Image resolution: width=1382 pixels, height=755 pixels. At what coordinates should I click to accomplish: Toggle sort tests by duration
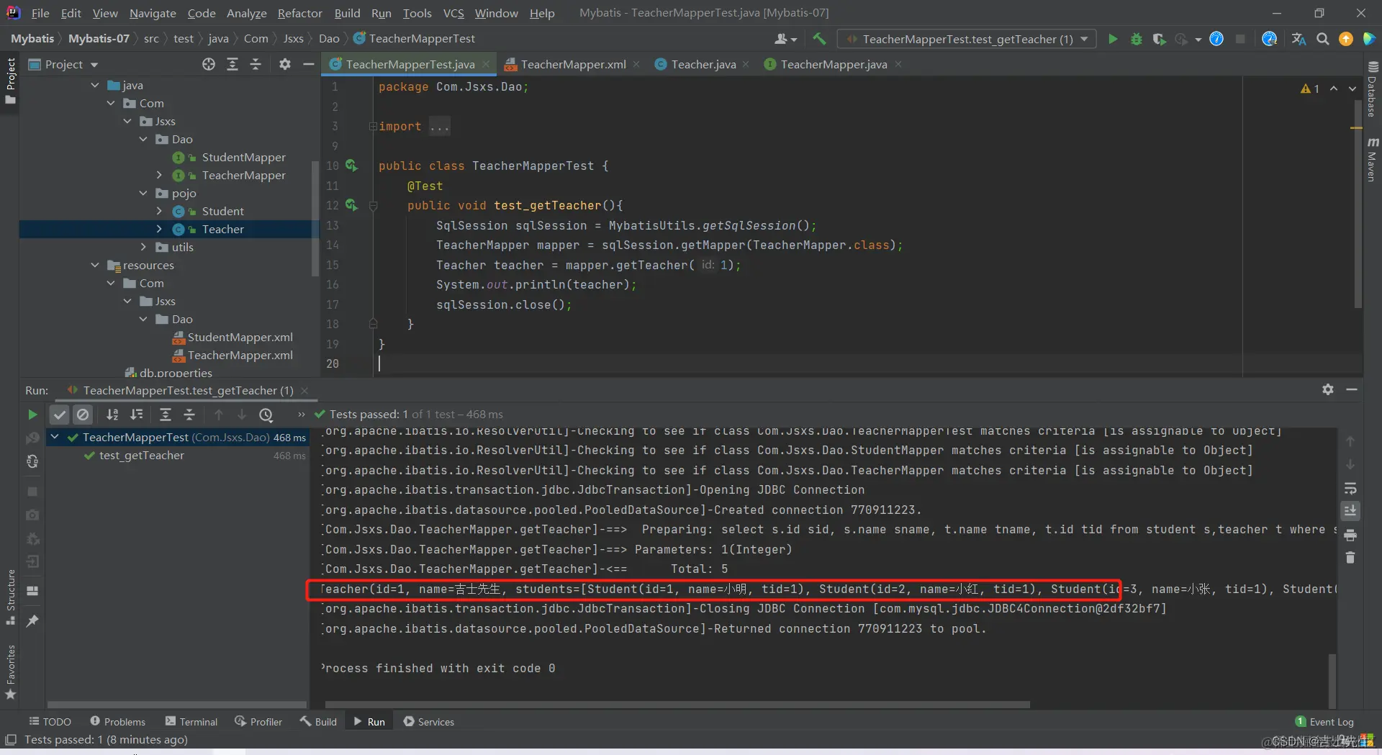(137, 415)
